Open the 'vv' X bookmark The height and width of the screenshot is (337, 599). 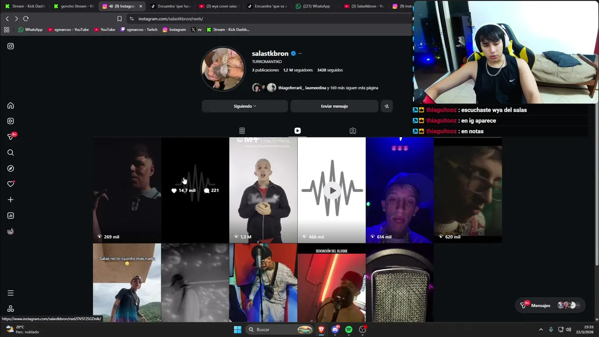(x=197, y=29)
